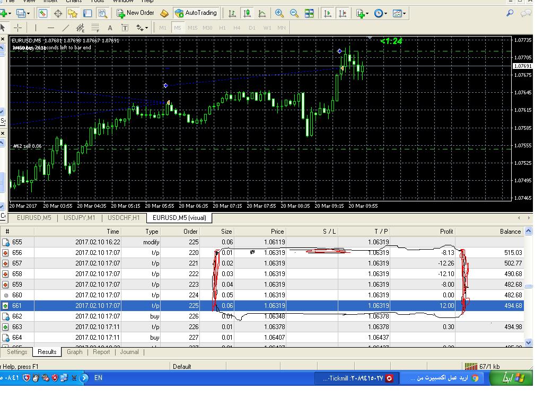The width and height of the screenshot is (543, 407).
Task: Toggle the Strategy Tester magnifier icon
Action: (x=102, y=13)
